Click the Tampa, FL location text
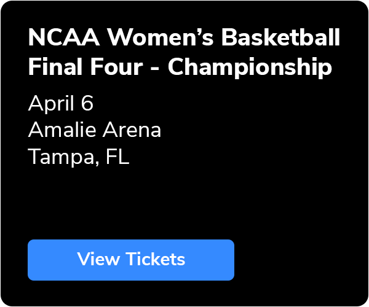This screenshot has width=369, height=307. click(x=79, y=157)
